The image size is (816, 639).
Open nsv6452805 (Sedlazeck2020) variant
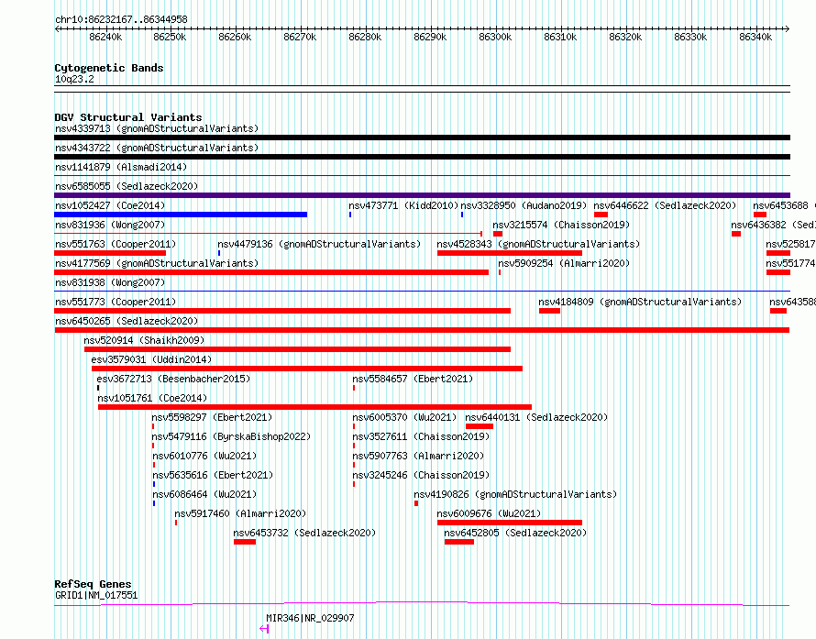coord(515,533)
